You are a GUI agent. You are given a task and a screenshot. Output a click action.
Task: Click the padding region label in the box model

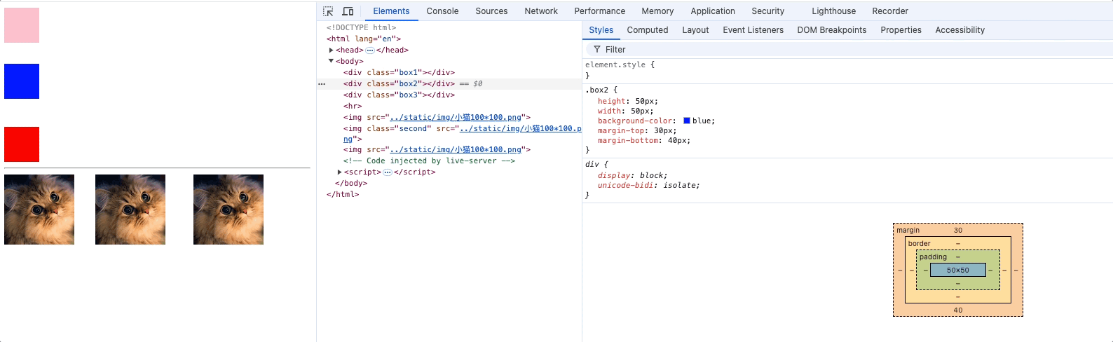tap(933, 257)
